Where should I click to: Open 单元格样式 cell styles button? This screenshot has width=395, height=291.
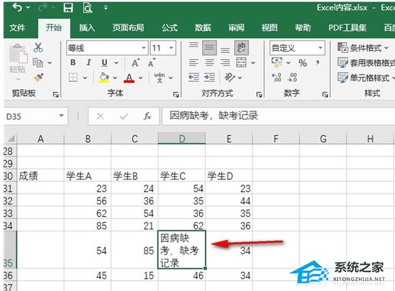coord(366,78)
